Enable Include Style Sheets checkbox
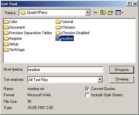The height and width of the screenshot is (115, 139). (x=87, y=95)
